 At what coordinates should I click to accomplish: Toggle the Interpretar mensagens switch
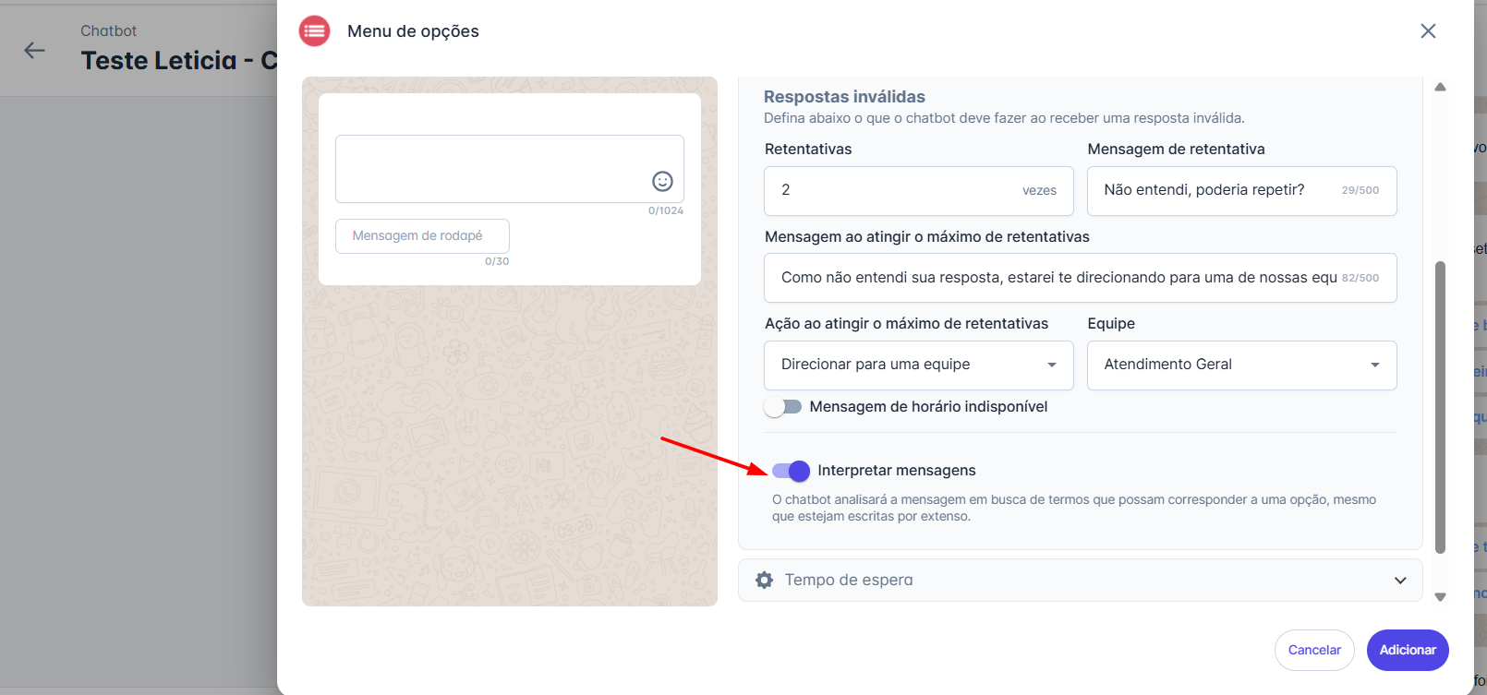click(x=792, y=471)
